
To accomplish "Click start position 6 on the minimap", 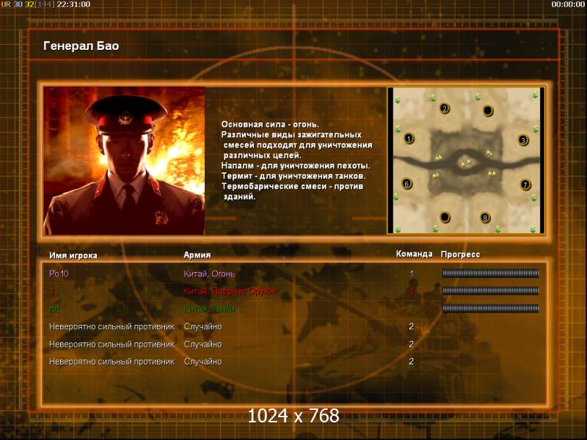I will [406, 184].
